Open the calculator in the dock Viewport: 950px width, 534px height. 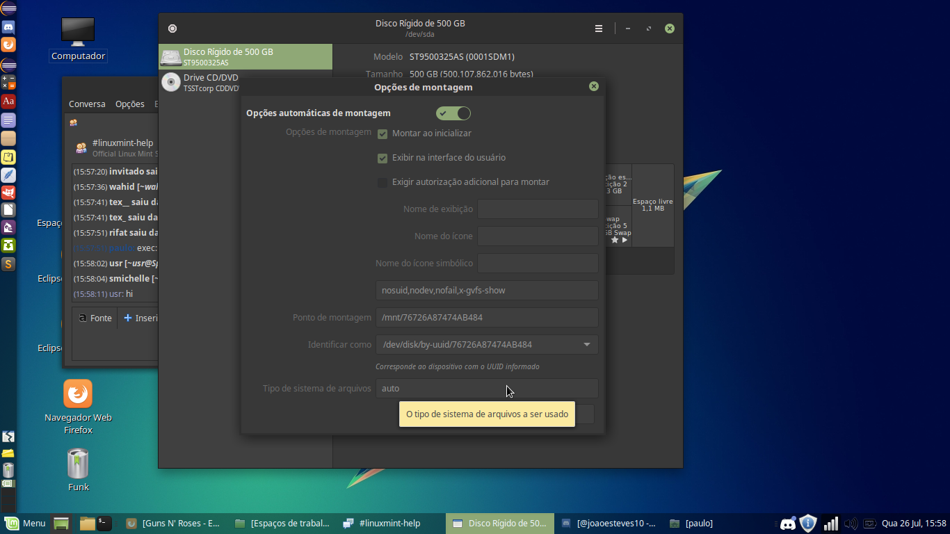click(8, 83)
